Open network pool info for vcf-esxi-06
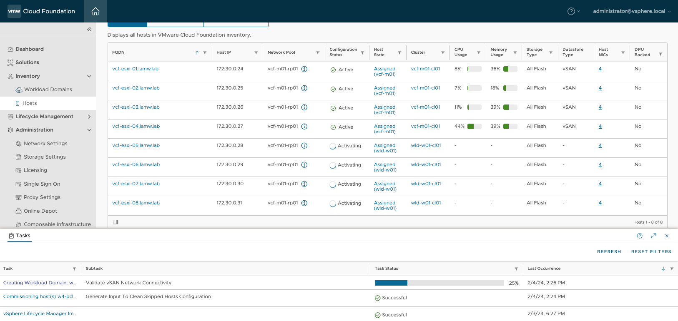 click(x=304, y=165)
